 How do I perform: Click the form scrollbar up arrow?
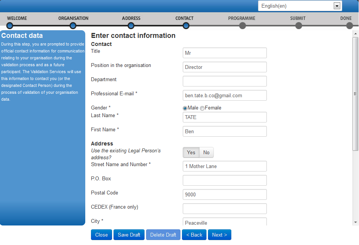[x=355, y=34]
